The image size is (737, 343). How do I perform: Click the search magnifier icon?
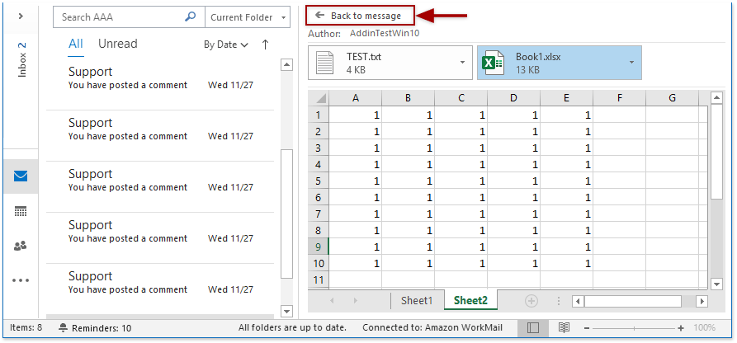pyautogui.click(x=191, y=16)
